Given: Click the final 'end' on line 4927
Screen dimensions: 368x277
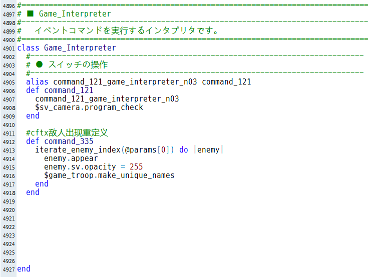Looking at the screenshot, I should pos(24,269).
